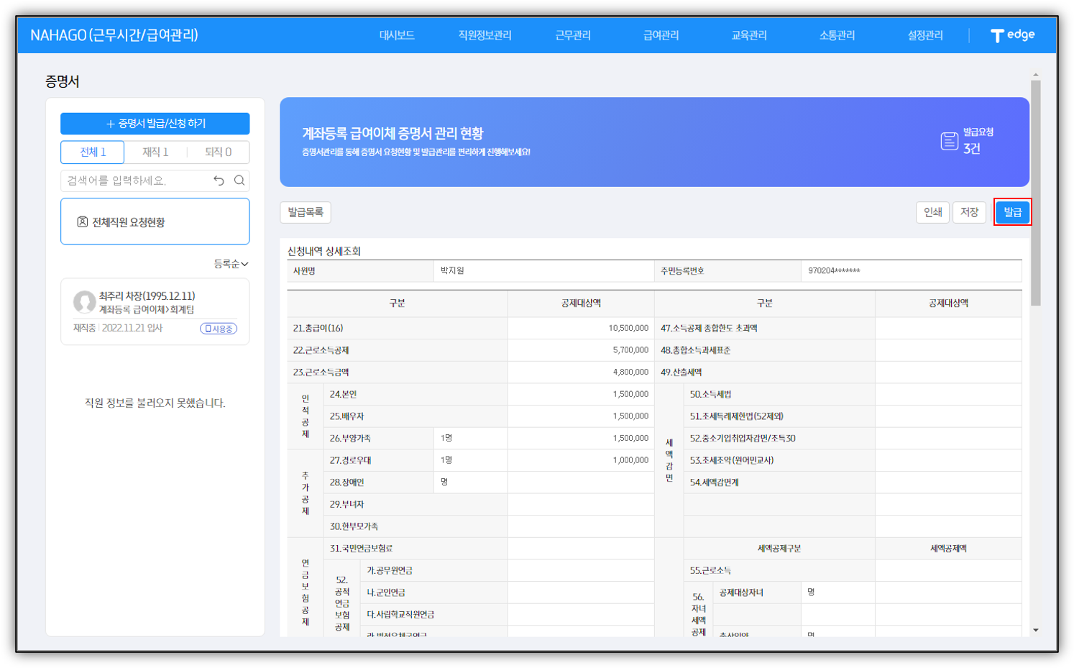This screenshot has width=1074, height=668.
Task: Click the 5,700,000 deduction value
Action: coord(630,350)
